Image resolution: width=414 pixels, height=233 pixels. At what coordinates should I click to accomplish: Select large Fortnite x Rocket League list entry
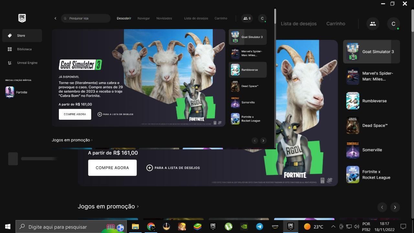point(371,174)
